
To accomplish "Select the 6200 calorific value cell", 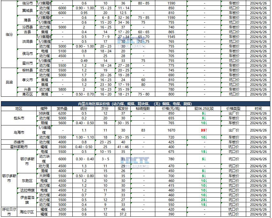I will 62,113.
